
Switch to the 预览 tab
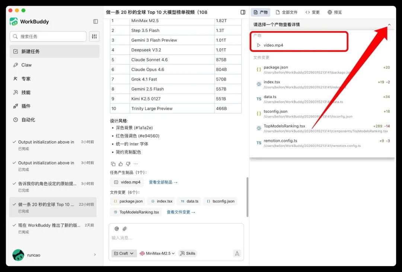(x=335, y=12)
